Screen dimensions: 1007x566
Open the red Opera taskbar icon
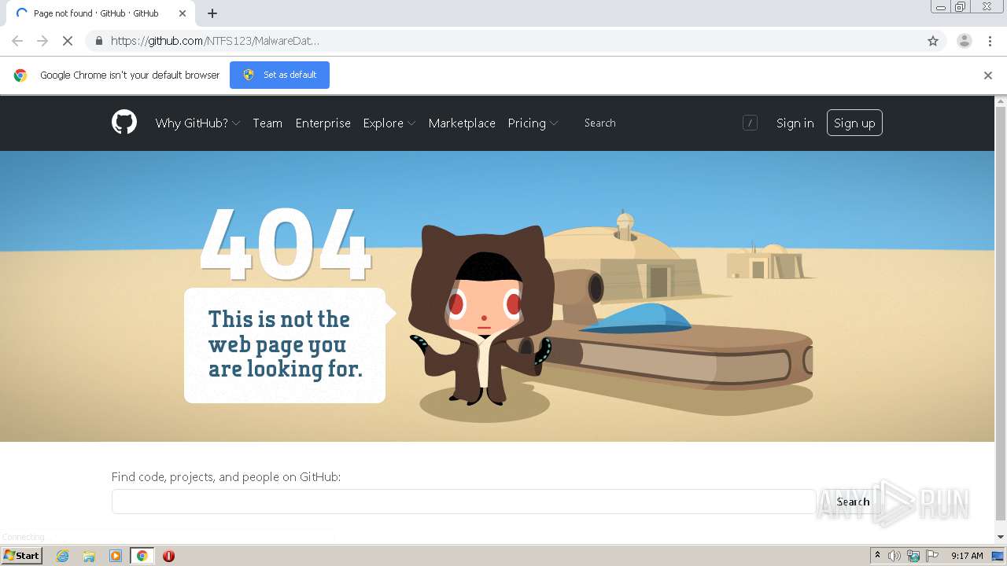[x=168, y=556]
